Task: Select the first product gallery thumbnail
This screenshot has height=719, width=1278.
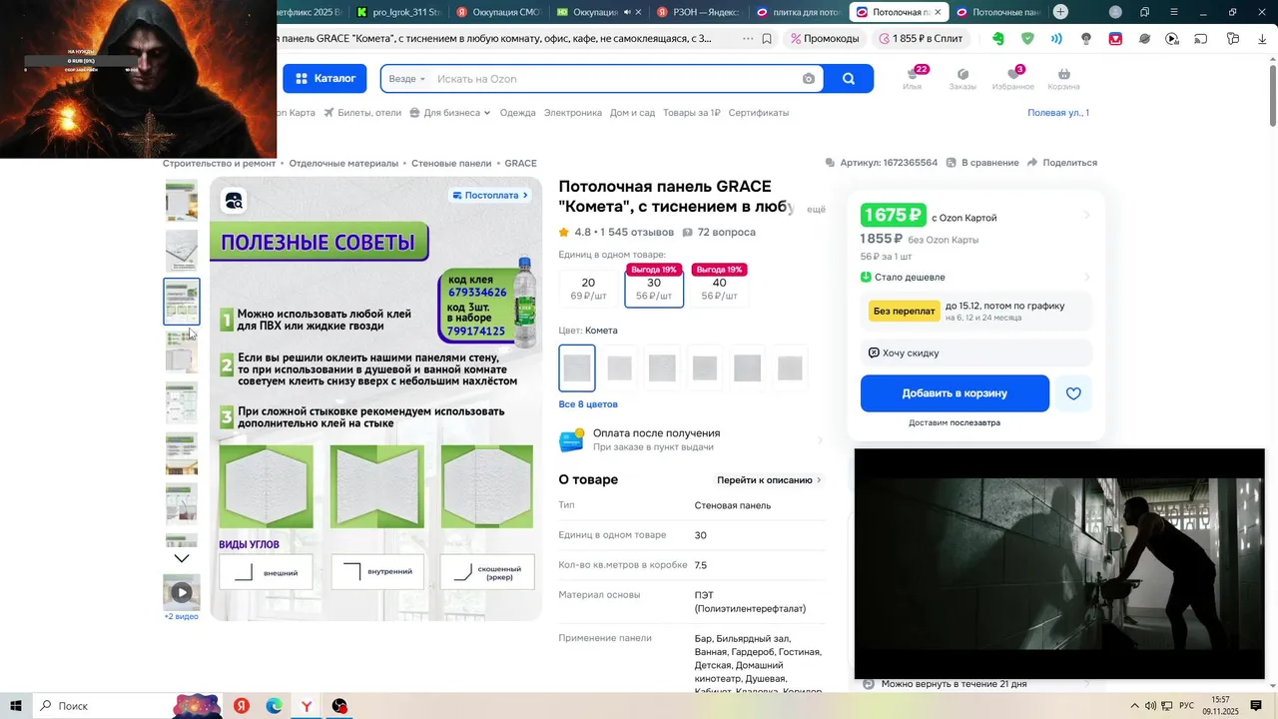Action: [182, 200]
